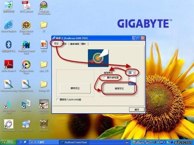The height and width of the screenshot is (145, 194).
Task: Launch the PenMount Control Panel desktop shortcut
Action: click(26, 45)
